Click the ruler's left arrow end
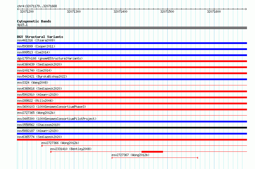The image size is (255, 169). (x=18, y=9)
